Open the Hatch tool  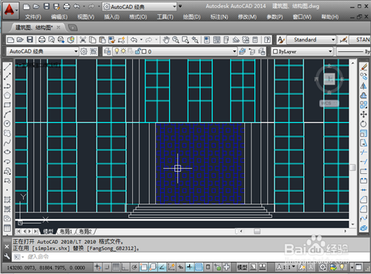(x=7, y=199)
